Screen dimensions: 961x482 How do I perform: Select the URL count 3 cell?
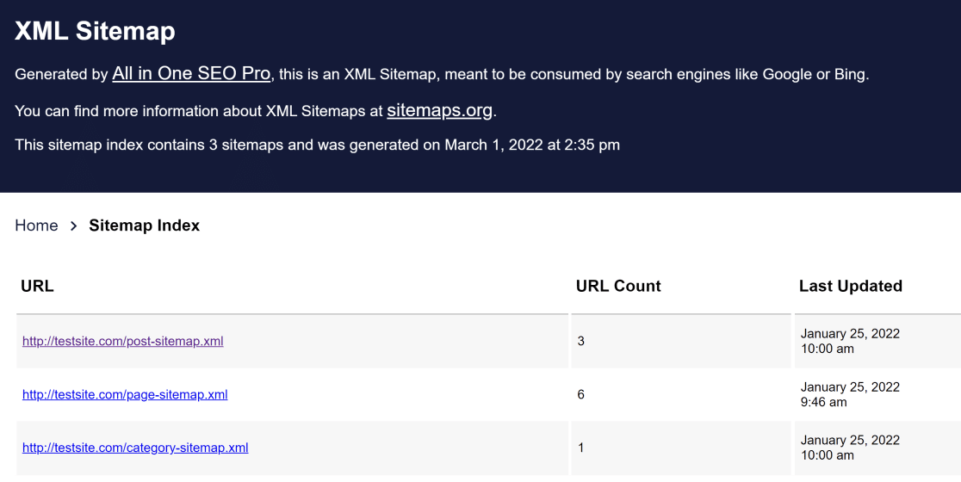[581, 341]
